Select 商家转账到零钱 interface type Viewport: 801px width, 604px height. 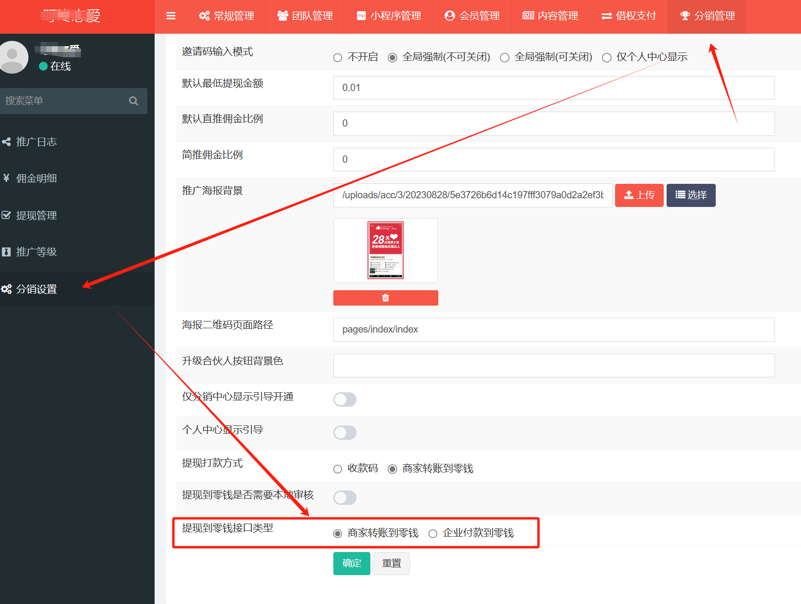[x=338, y=534]
